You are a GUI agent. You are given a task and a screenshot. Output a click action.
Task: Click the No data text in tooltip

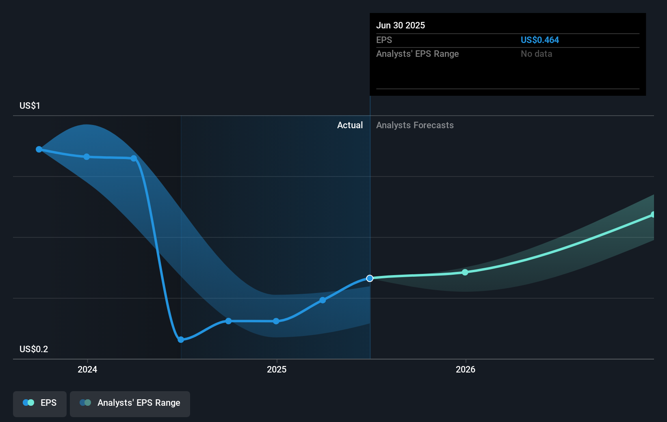[x=536, y=54]
